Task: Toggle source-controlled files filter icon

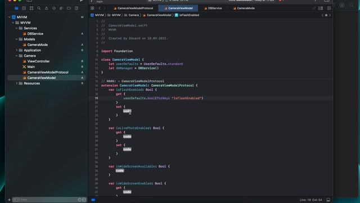Action: pyautogui.click(x=84, y=200)
